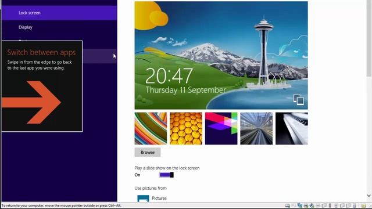Choose the colorful curved stripes background

coord(151,128)
